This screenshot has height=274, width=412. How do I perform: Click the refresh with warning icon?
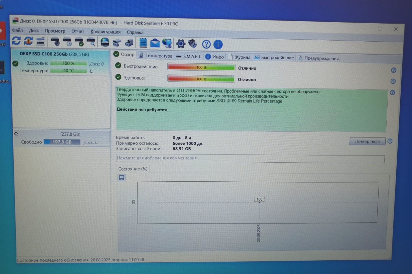tap(28, 41)
